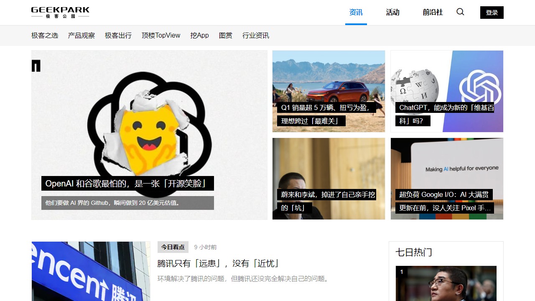
Task: Switch to the 资讯 tab
Action: coord(356,13)
